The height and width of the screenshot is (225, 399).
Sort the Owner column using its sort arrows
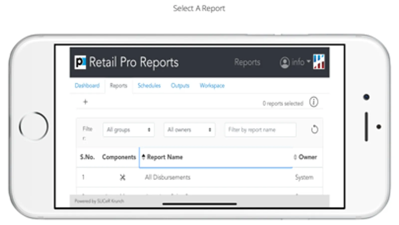(x=295, y=157)
